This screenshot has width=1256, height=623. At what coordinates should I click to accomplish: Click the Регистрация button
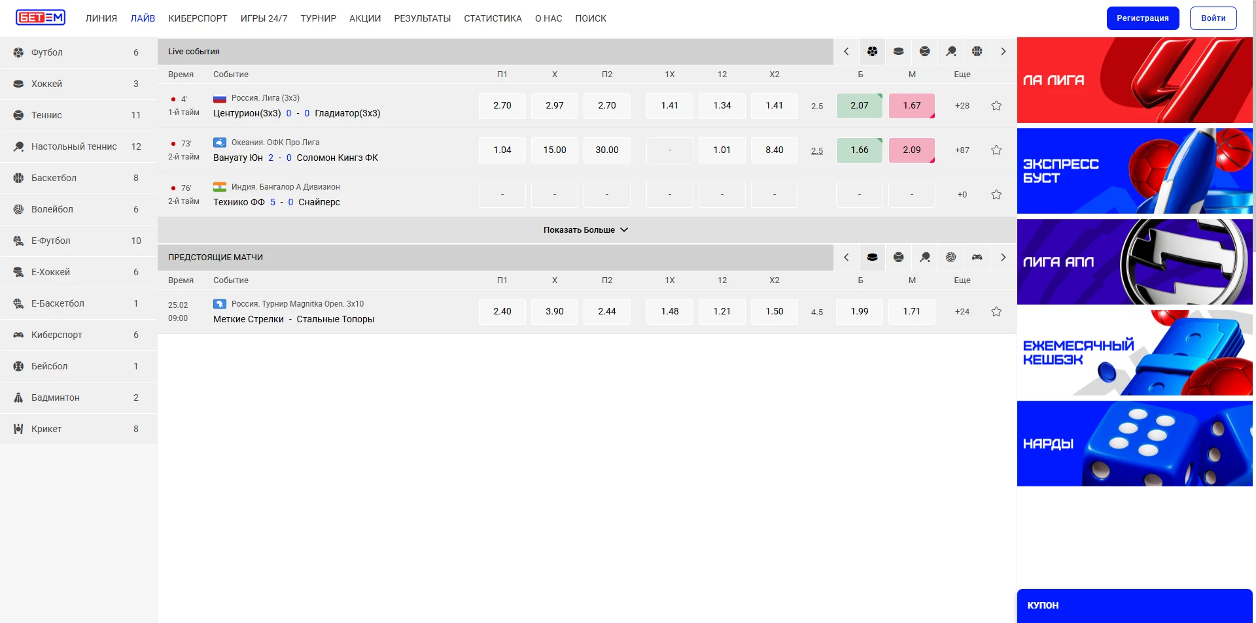coord(1142,18)
